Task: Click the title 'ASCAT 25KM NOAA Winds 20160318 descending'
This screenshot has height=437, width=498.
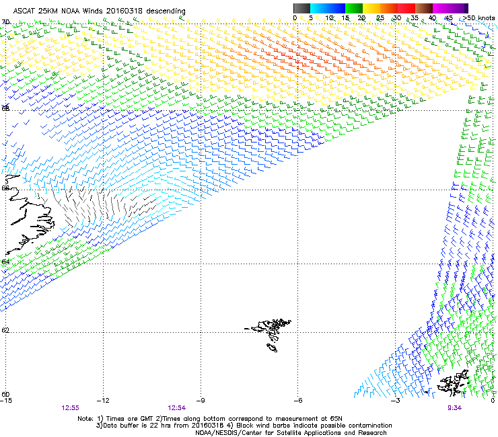Action: [99, 11]
